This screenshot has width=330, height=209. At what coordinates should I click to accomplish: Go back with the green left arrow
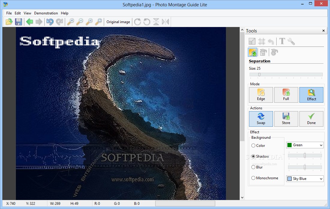(29, 22)
